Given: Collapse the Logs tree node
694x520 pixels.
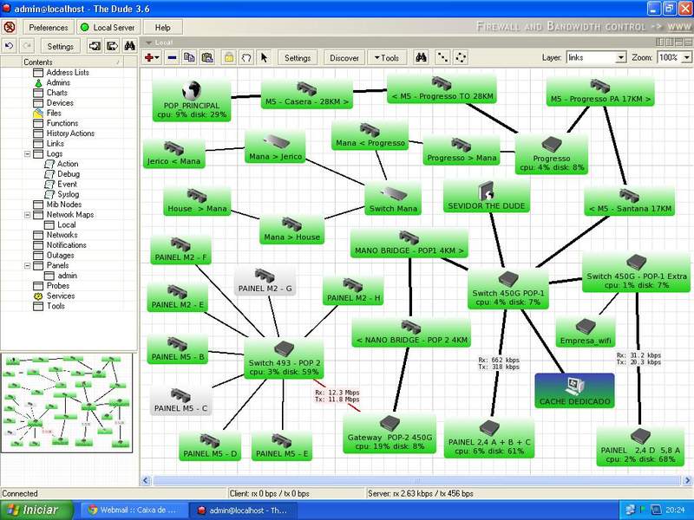Looking at the screenshot, I should tap(28, 154).
